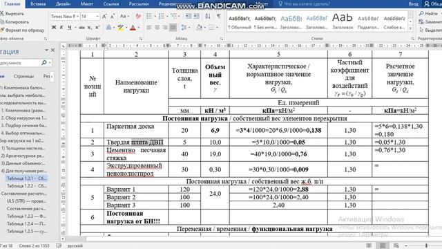Click the Cut (Вырезать) scissors icon
The width and height of the screenshot is (442, 249).
click(2, 14)
